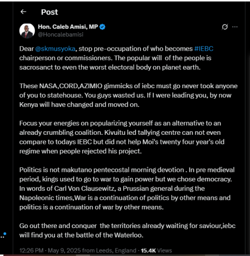Open the @Honcalebamisi handle
The image size is (250, 256).
coord(60,35)
